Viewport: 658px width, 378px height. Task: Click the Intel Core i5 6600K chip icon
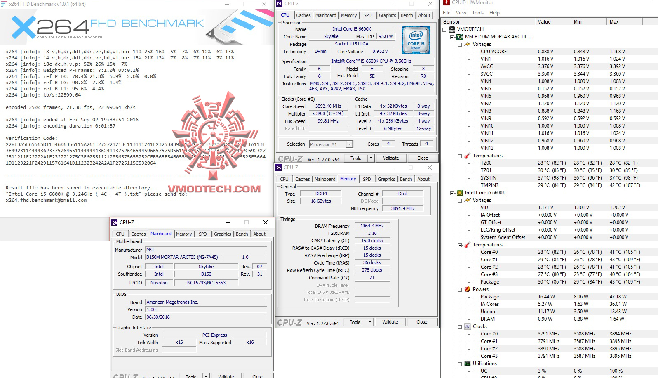[x=459, y=193]
